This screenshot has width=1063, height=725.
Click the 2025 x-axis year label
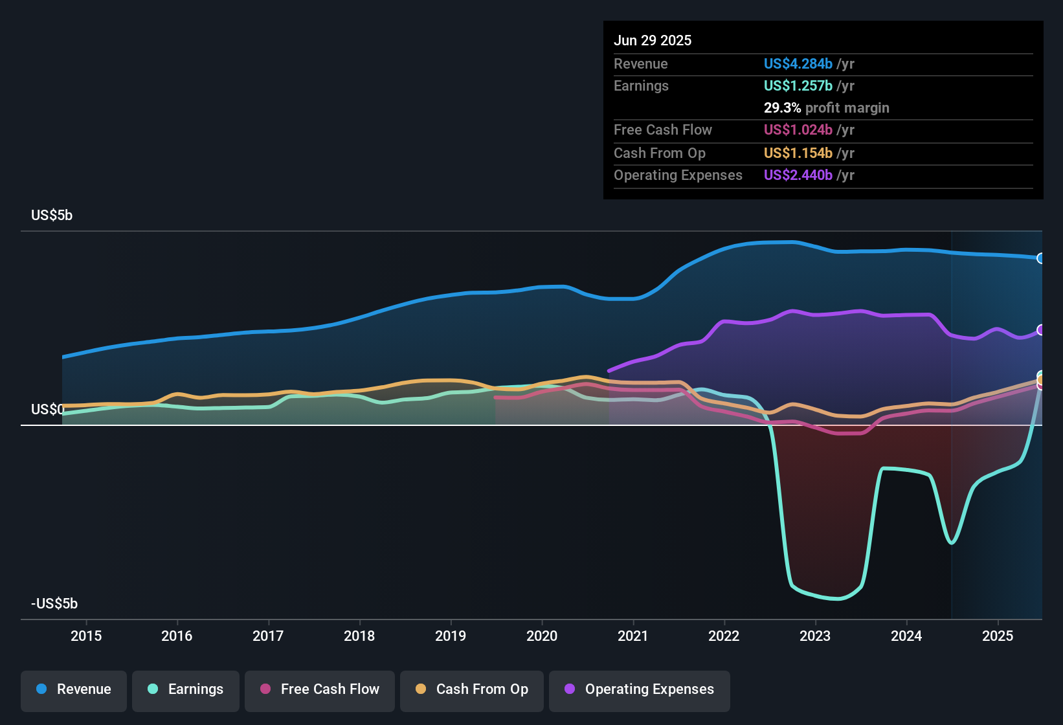coord(998,636)
